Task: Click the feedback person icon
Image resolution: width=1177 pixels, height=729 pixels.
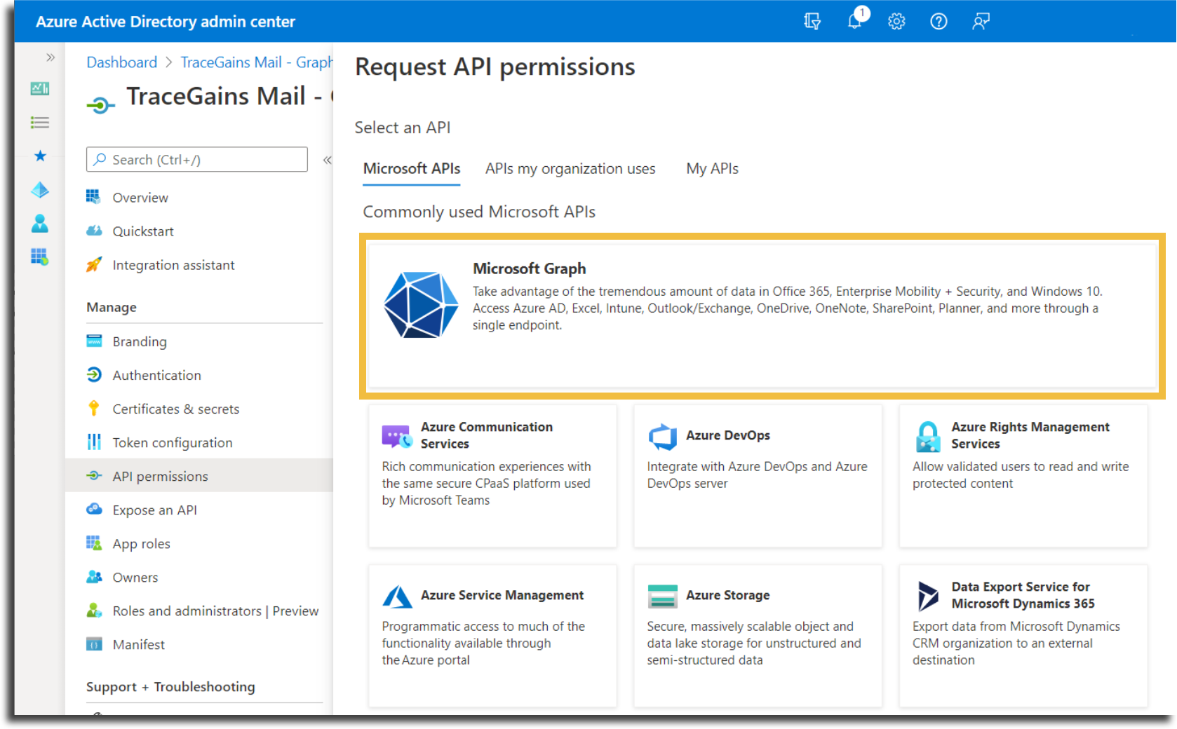Action: click(981, 22)
